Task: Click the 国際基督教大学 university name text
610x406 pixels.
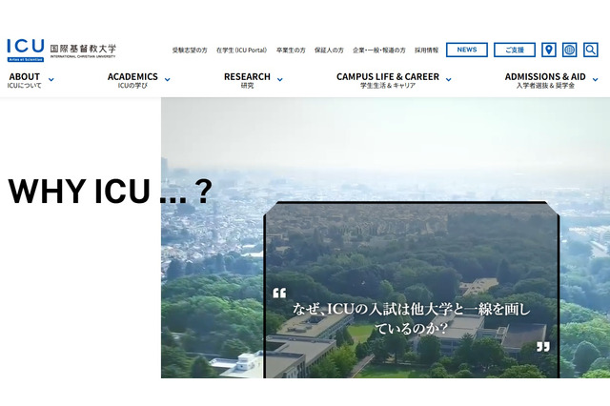Action: tap(83, 49)
